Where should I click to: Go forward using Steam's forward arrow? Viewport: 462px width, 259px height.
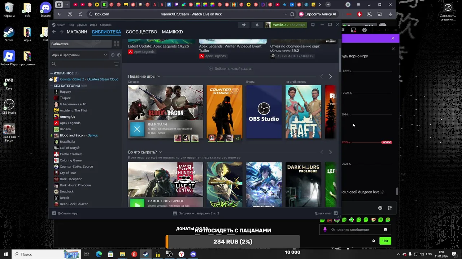coord(61,32)
